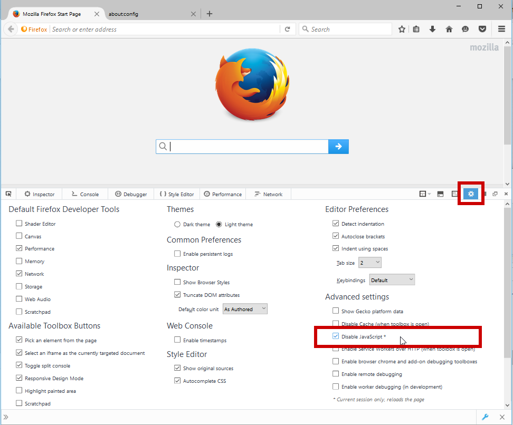
Task: Check Web Audio tool checkbox
Action: (19, 299)
